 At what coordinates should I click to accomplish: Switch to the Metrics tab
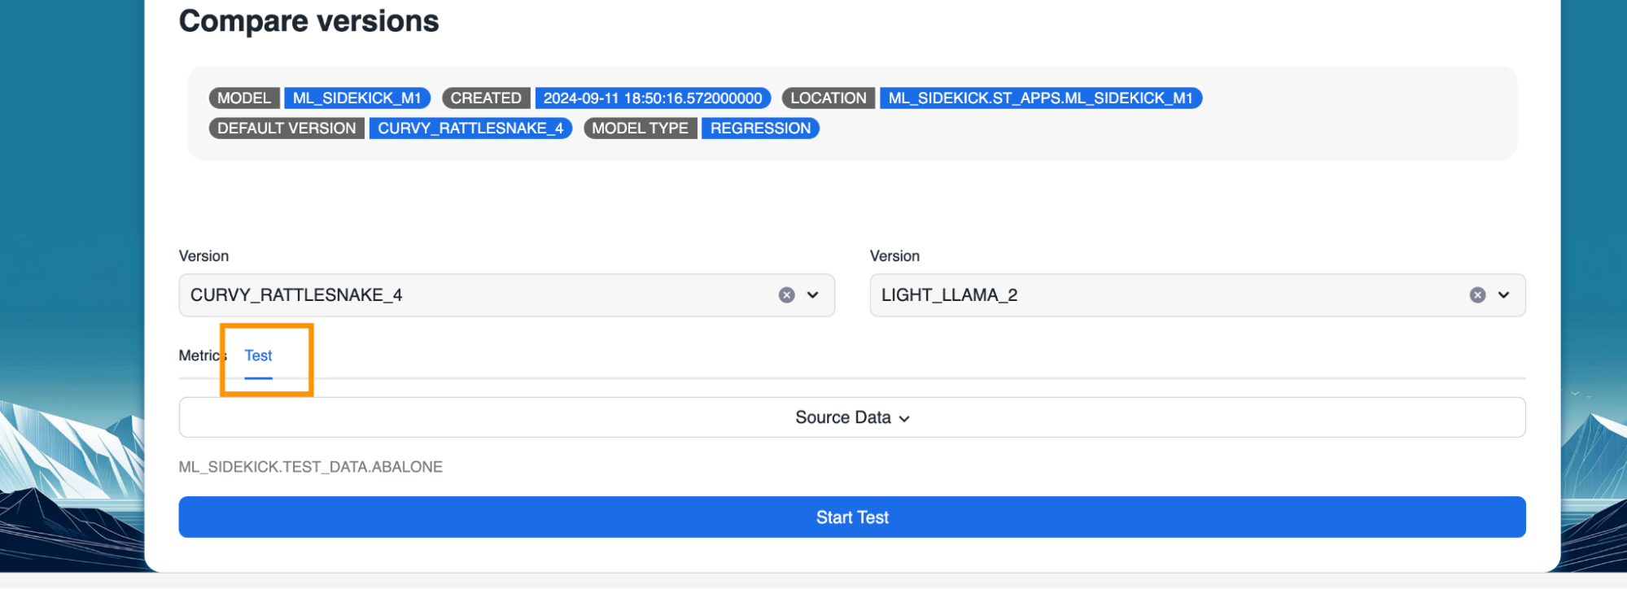tap(200, 356)
